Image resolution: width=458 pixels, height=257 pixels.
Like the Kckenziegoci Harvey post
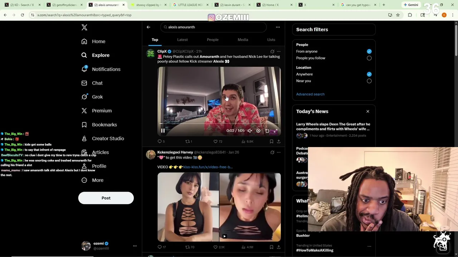pos(219,247)
